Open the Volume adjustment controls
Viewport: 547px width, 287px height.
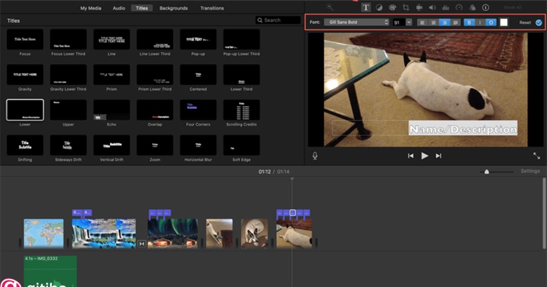coord(432,7)
